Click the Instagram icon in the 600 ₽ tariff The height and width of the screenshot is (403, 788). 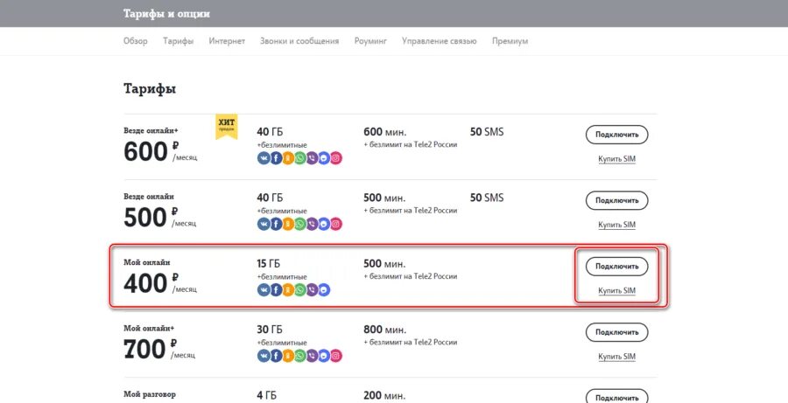[336, 158]
